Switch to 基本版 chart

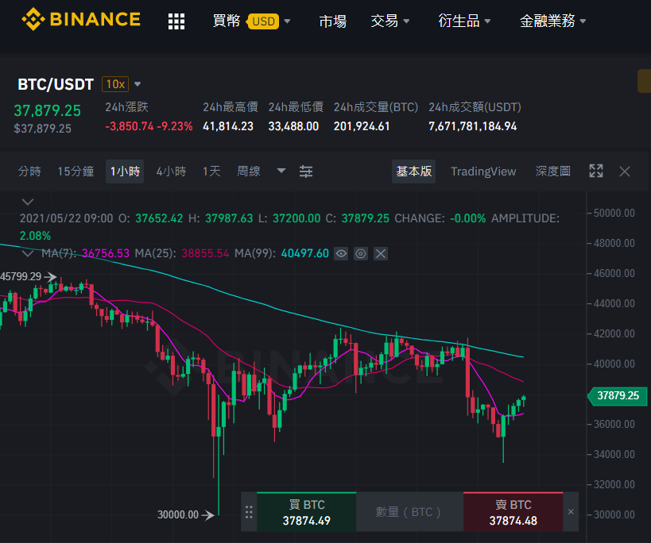tap(413, 171)
